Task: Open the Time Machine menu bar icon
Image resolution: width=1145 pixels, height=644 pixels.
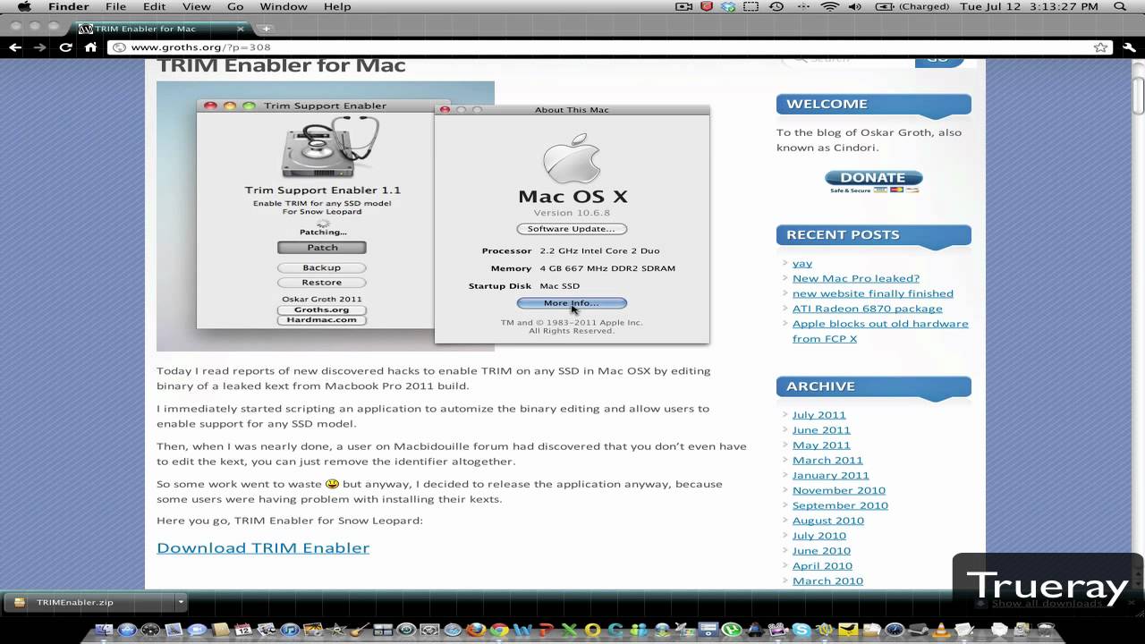Action: tap(776, 6)
